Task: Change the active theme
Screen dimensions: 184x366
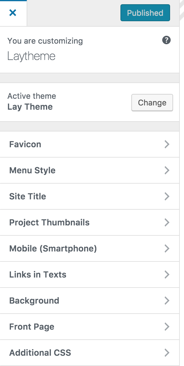Action: [152, 103]
